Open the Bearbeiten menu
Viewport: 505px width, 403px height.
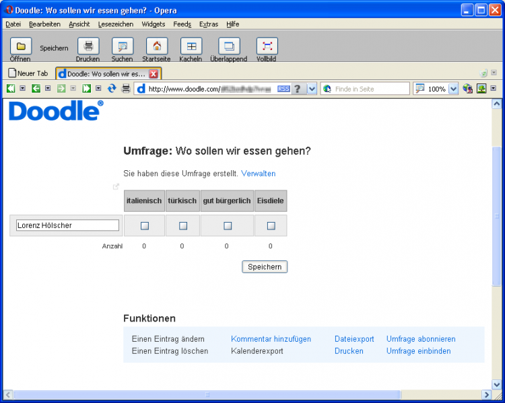(x=44, y=24)
